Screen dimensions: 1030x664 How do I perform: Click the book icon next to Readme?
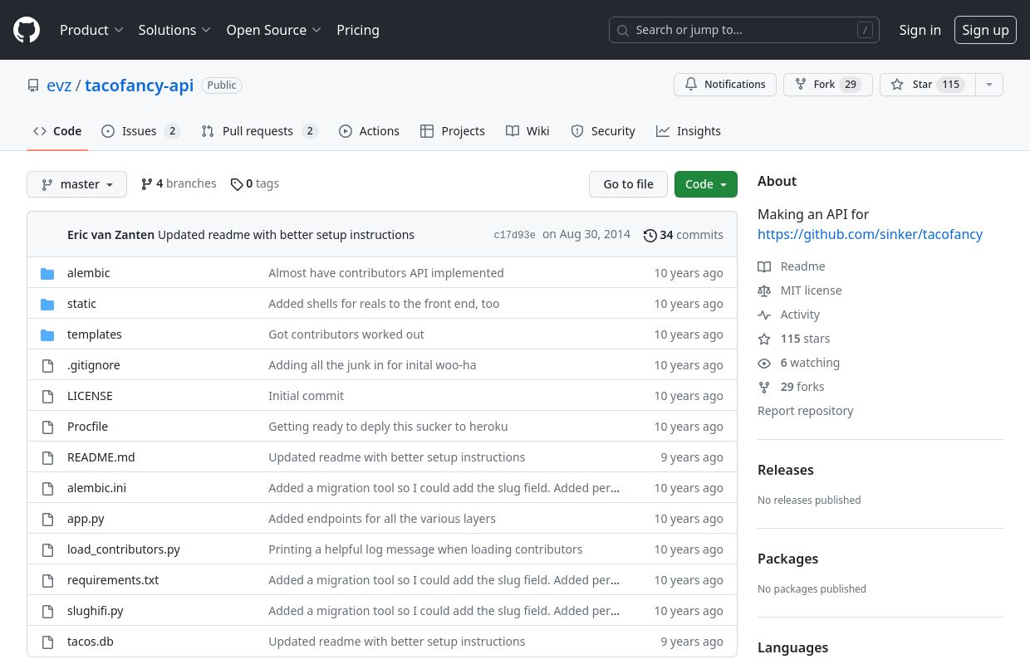[x=764, y=266]
